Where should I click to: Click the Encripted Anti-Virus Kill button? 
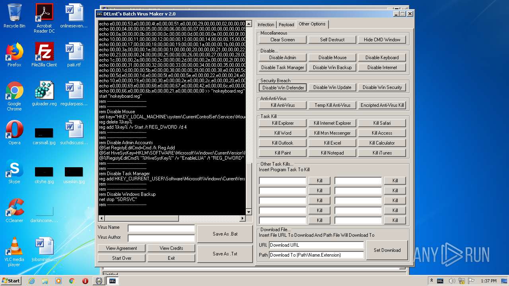pyautogui.click(x=382, y=105)
